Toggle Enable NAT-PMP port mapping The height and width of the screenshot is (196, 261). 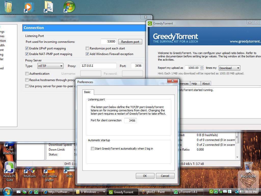pyautogui.click(x=27, y=54)
